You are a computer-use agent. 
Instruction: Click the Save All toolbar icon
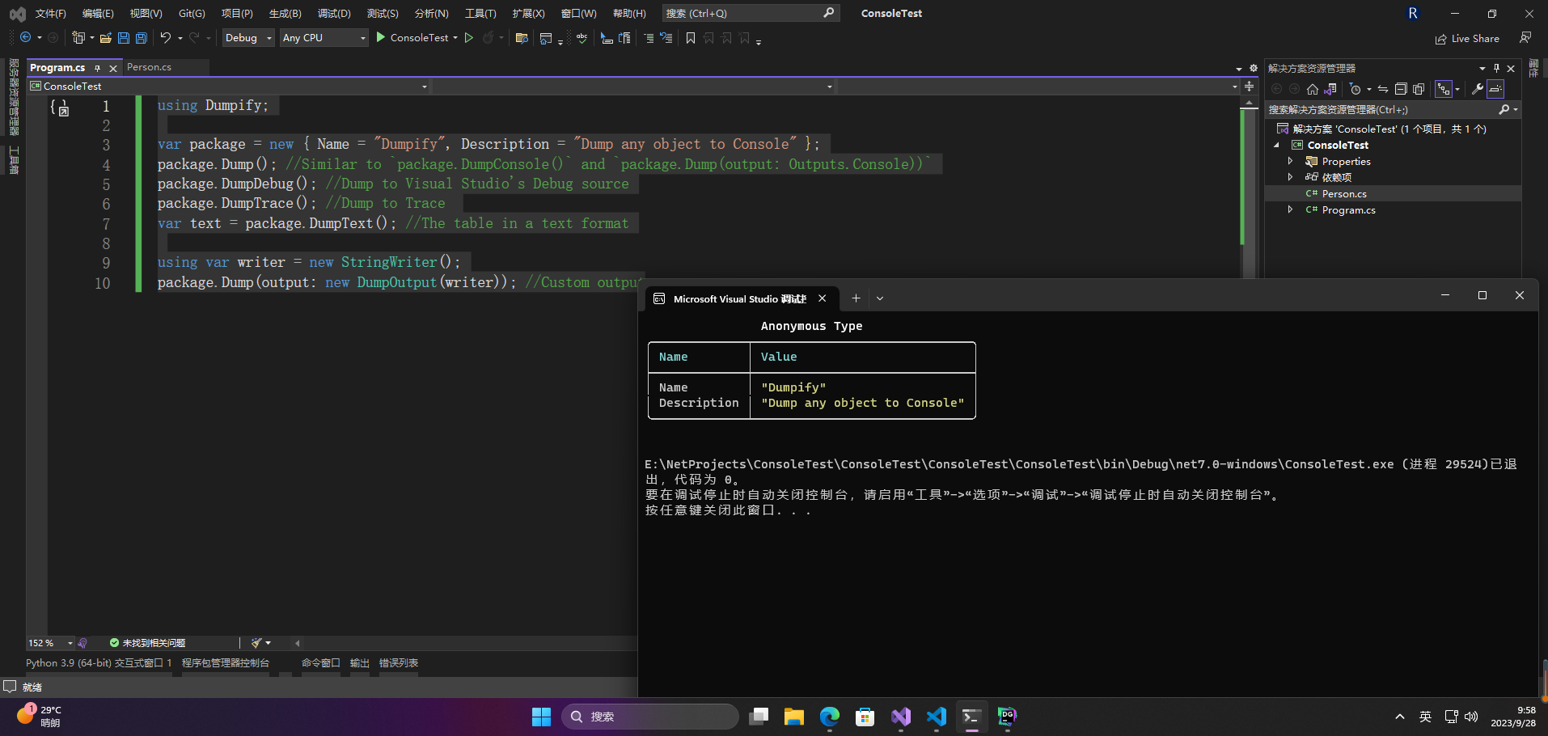142,38
